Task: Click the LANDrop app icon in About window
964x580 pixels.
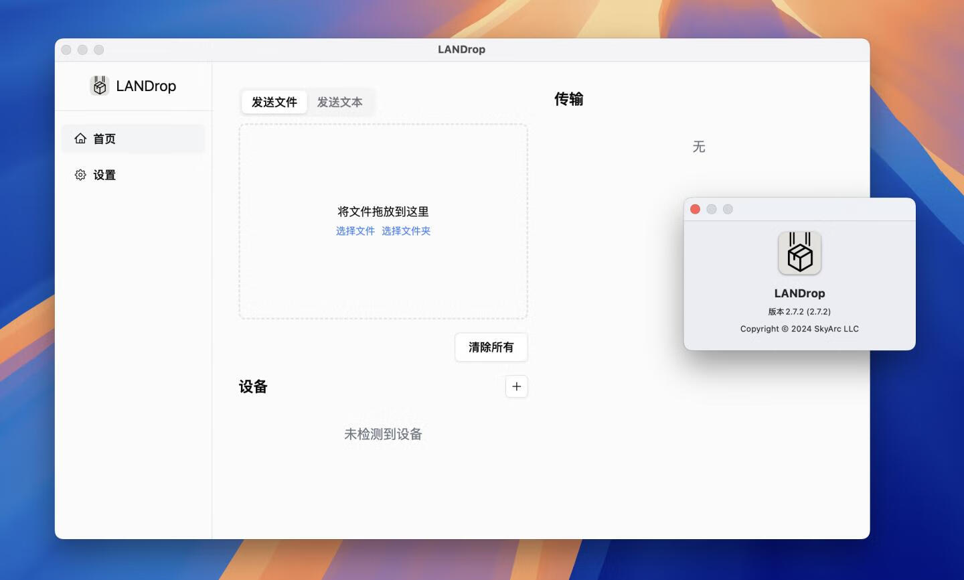Action: click(799, 252)
